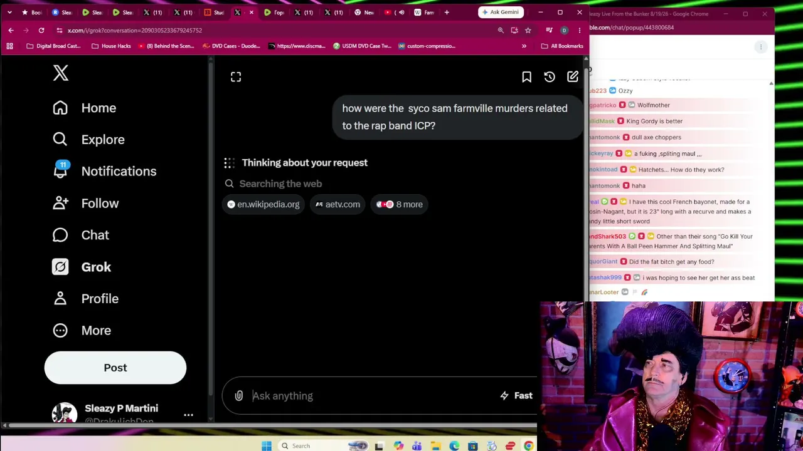The image size is (803, 451).
Task: Open the USDM DVD Case bookmark
Action: pyautogui.click(x=362, y=46)
